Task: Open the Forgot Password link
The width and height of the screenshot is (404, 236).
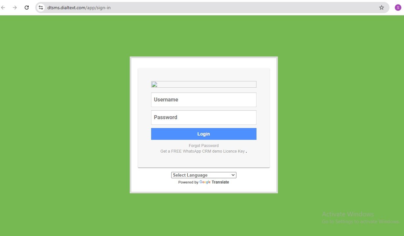Action: pos(203,146)
